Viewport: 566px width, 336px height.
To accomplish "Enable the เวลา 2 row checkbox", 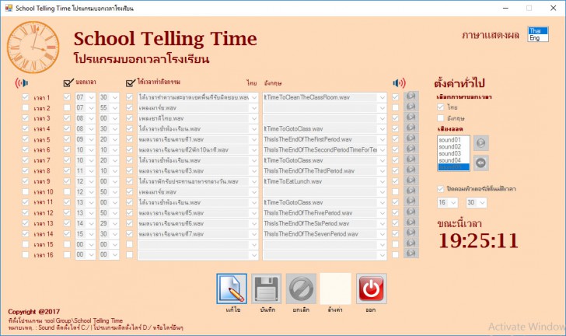I will click(x=25, y=107).
